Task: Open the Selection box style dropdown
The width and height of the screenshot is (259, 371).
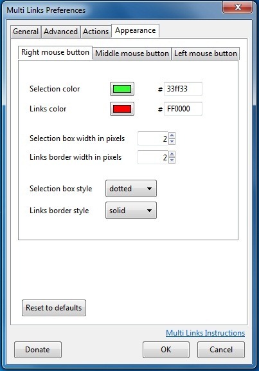Action: [x=131, y=189]
